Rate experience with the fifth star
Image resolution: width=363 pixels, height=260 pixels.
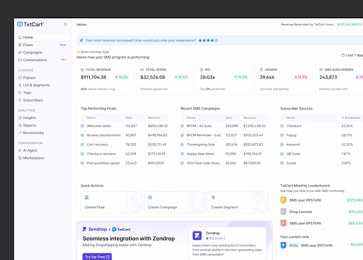point(216,40)
